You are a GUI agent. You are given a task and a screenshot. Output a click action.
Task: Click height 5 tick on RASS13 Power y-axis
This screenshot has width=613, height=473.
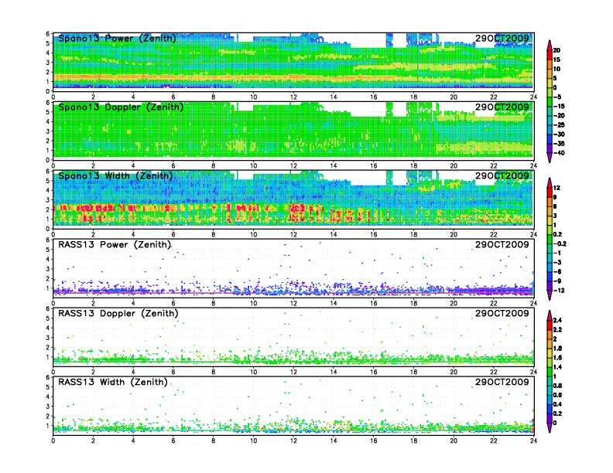(x=48, y=250)
